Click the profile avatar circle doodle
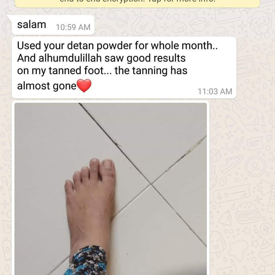275x275 pixels. coord(255,166)
